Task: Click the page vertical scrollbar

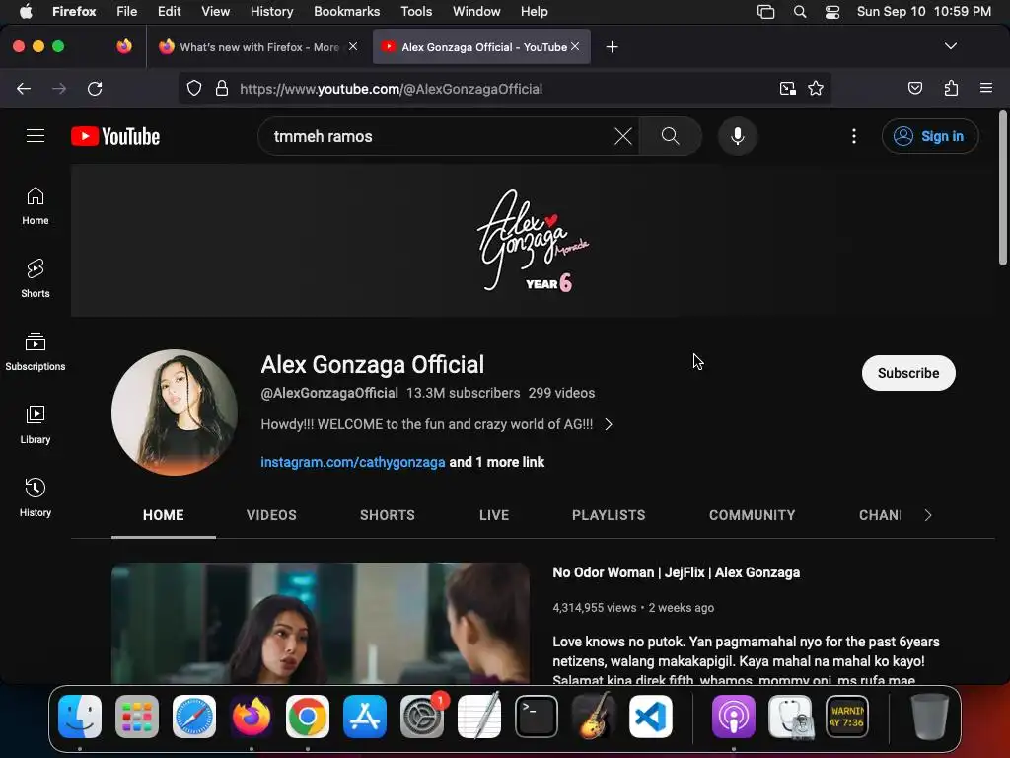Action: point(1002,189)
